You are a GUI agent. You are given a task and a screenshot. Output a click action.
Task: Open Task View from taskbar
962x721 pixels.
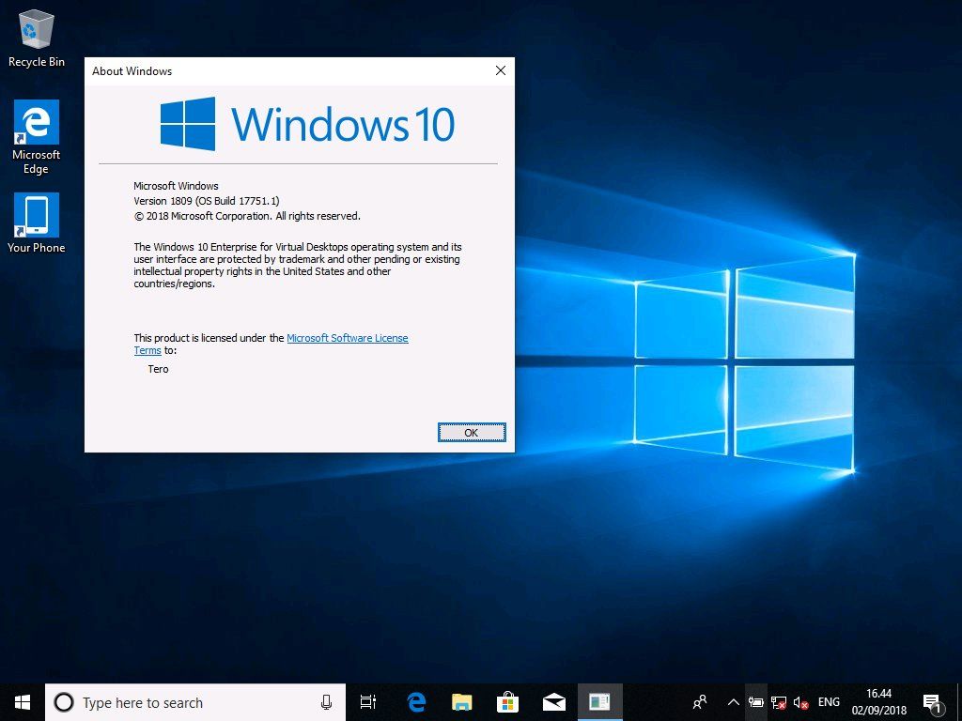click(x=368, y=702)
